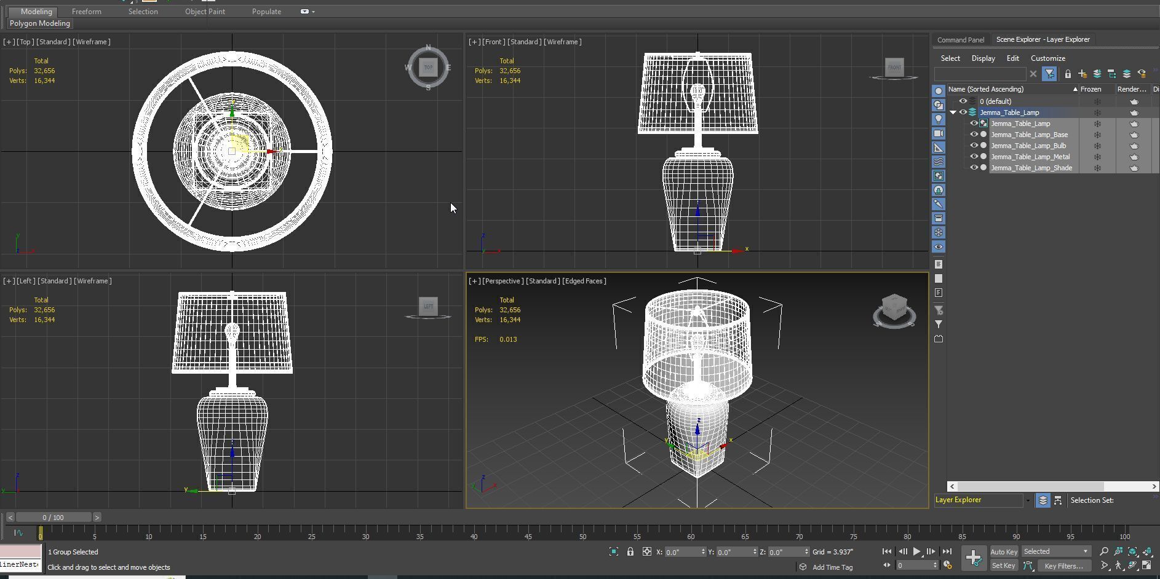This screenshot has width=1160, height=579.
Task: Click the create new layer icon
Action: pyautogui.click(x=1083, y=74)
